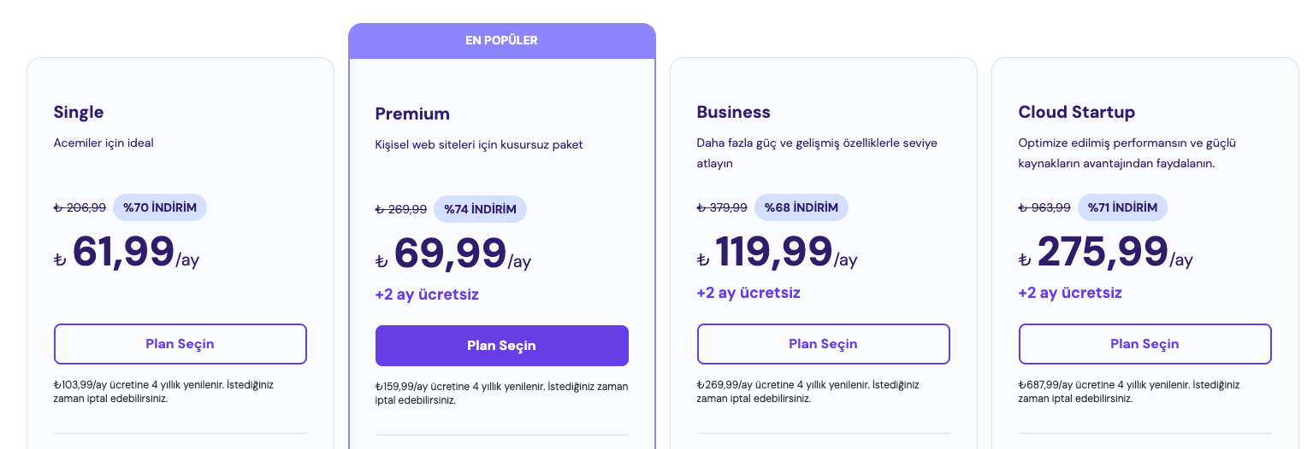This screenshot has width=1313, height=449.
Task: Click the Premium plan heading
Action: 412,114
